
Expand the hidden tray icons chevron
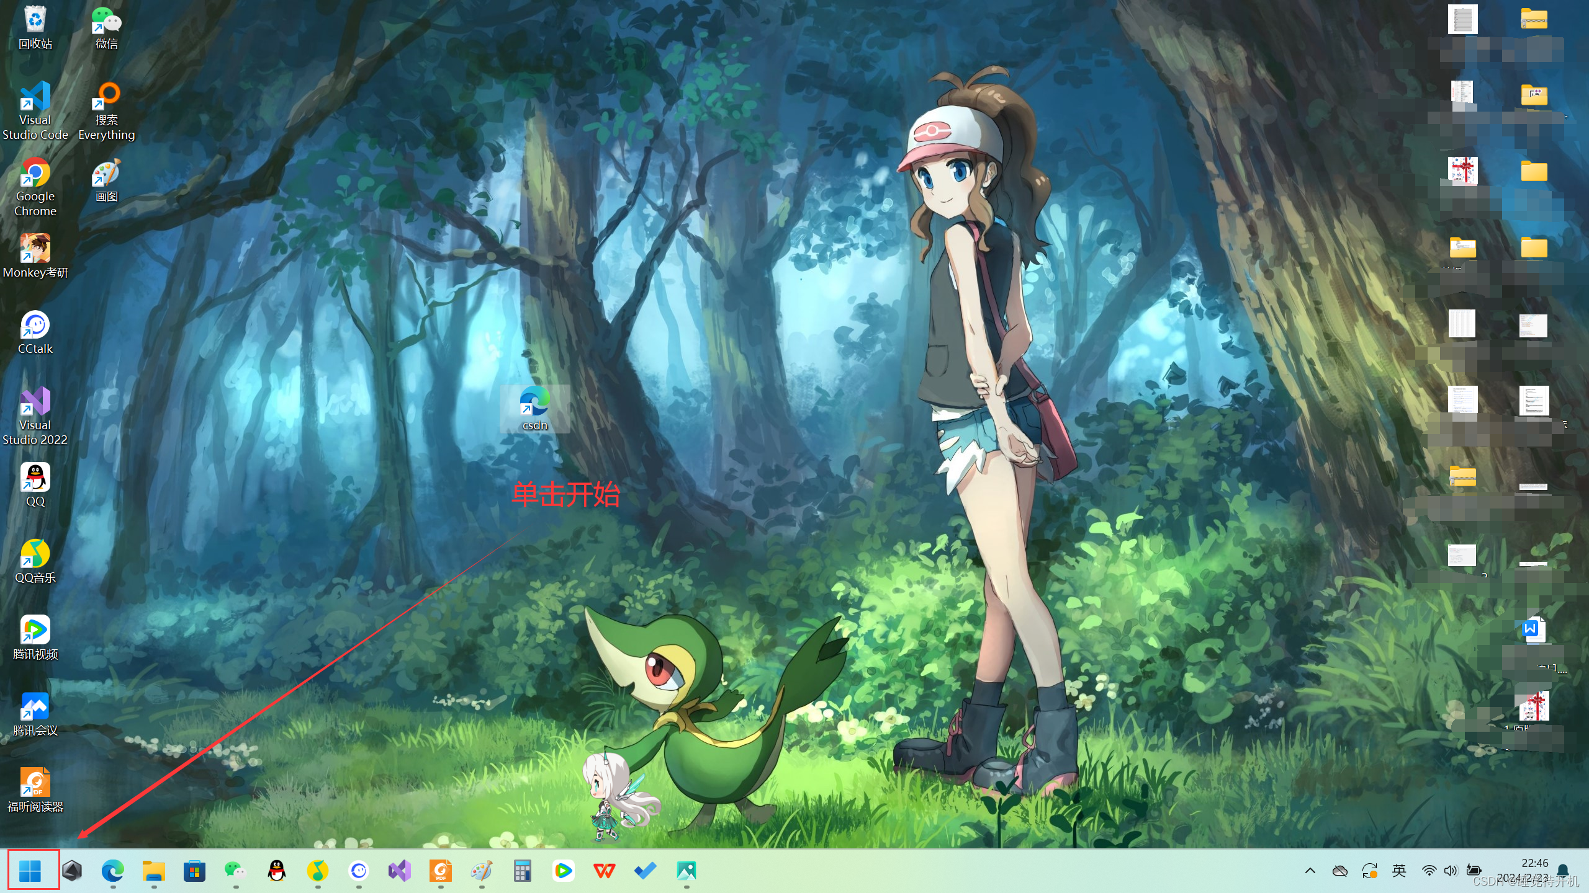click(1310, 871)
